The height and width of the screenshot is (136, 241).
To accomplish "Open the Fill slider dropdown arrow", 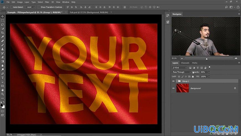I will tap(209, 76).
